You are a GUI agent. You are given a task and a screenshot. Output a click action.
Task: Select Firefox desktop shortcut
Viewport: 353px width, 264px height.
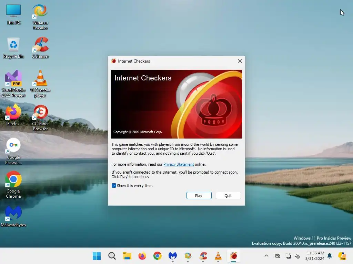pyautogui.click(x=13, y=115)
